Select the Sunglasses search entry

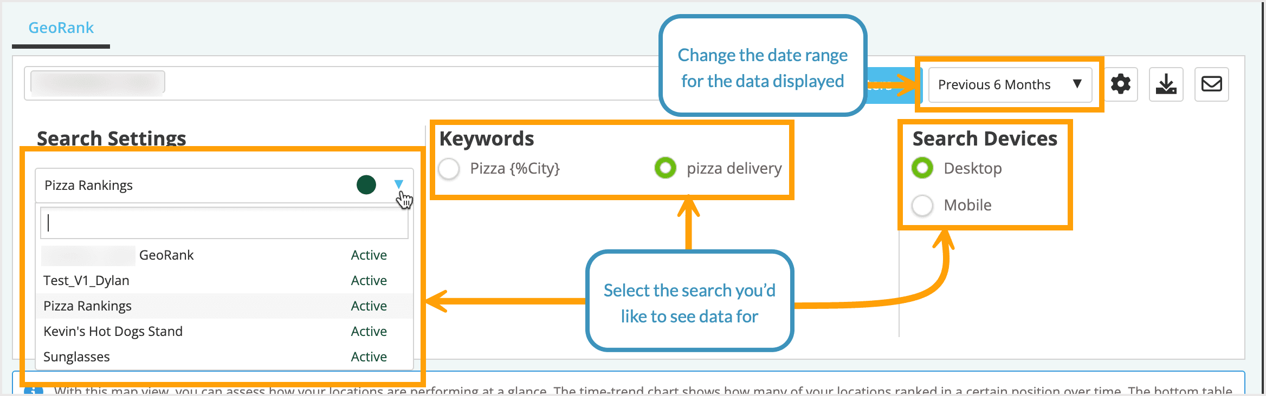(76, 357)
